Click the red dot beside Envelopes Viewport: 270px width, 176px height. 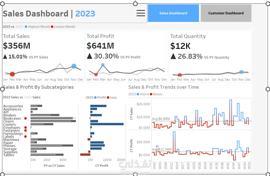tap(26, 128)
